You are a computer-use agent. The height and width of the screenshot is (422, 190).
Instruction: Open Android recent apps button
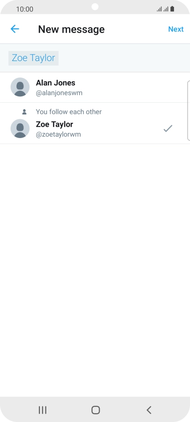pos(43,410)
